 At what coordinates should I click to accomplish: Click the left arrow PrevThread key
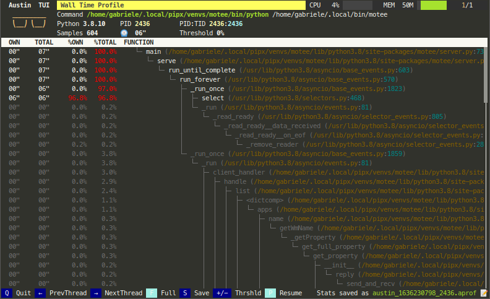pyautogui.click(x=40, y=293)
